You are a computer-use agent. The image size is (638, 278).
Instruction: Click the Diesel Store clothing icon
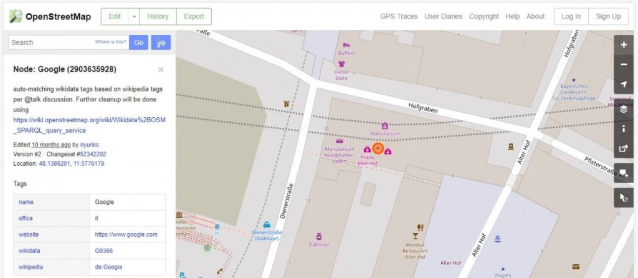(x=341, y=64)
